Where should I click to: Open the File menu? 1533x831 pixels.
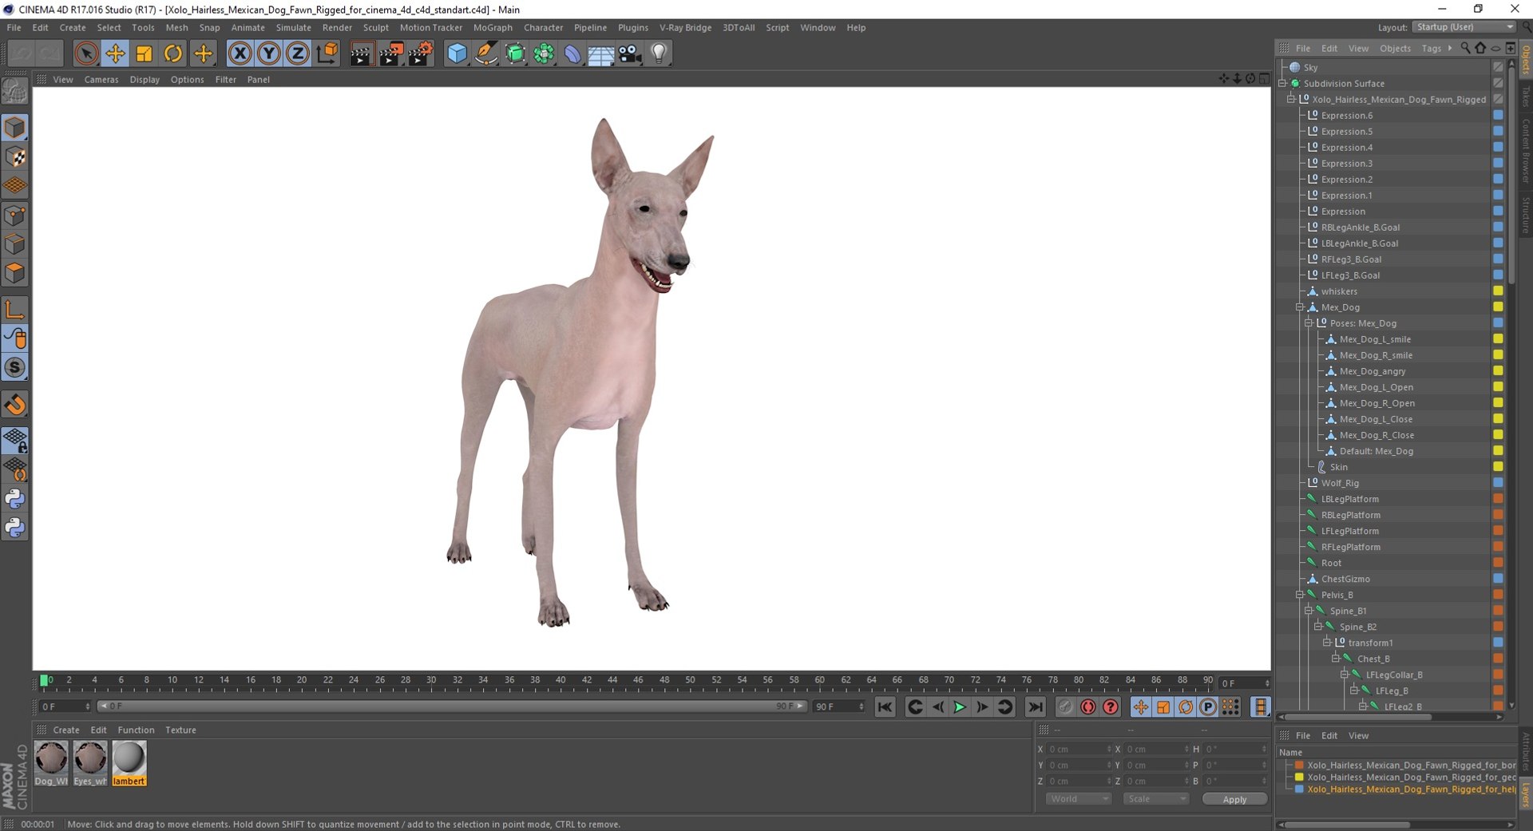tap(14, 27)
